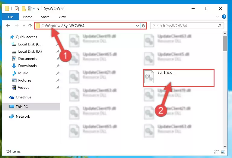Click the pin icon beside Downloads
The image size is (232, 158).
[58, 66]
